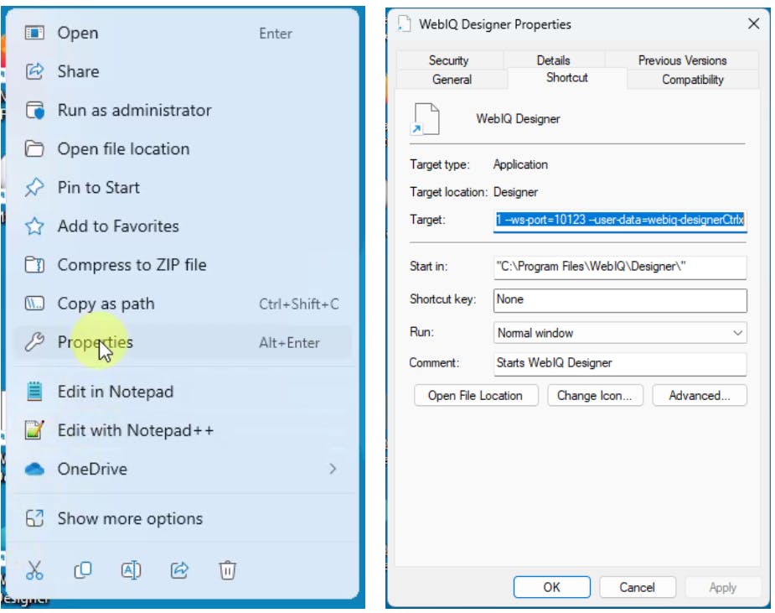The image size is (775, 613).
Task: Confirm with the OK button
Action: [x=551, y=587]
